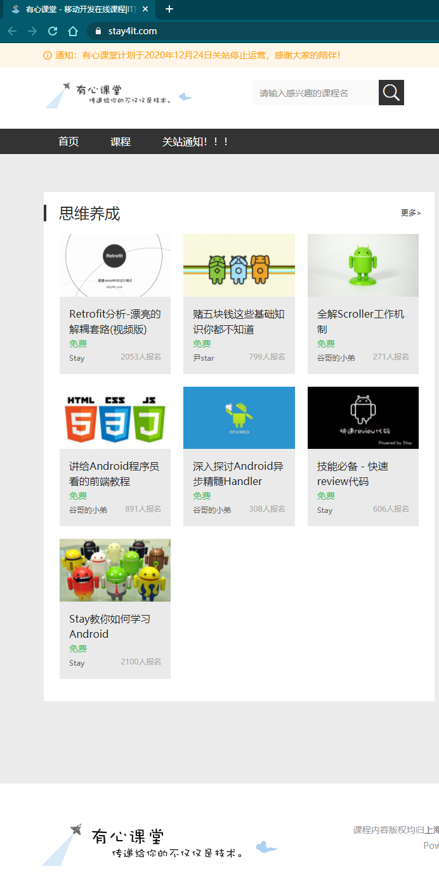Close the 有心课堂 browser tab
This screenshot has height=892, width=439.
(x=145, y=10)
